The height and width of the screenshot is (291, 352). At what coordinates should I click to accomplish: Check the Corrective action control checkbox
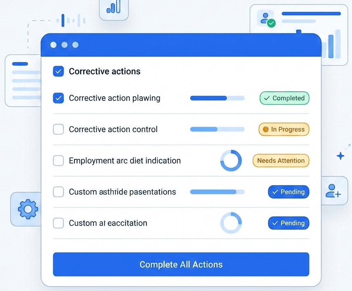(58, 129)
